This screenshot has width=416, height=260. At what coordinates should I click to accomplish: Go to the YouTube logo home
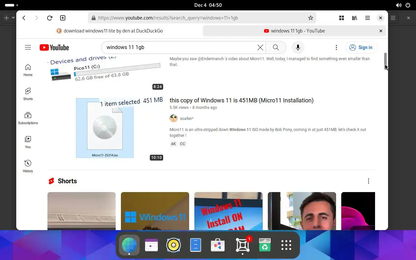(x=54, y=47)
